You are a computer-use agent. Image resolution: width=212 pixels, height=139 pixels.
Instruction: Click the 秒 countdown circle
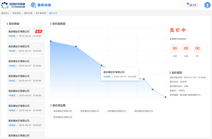point(197,48)
